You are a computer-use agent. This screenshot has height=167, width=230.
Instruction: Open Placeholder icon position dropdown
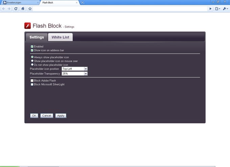coord(75,69)
